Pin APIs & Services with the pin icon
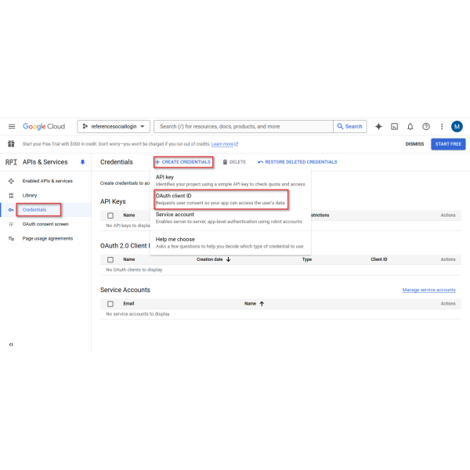This screenshot has width=470, height=470. point(83,162)
